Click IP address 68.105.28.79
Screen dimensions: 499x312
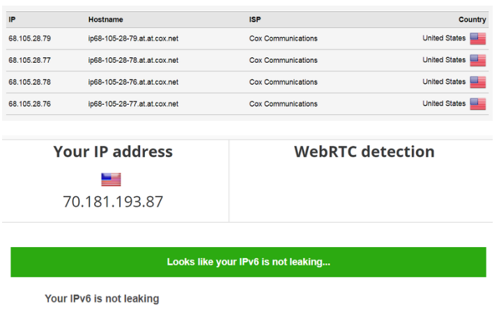click(x=29, y=38)
